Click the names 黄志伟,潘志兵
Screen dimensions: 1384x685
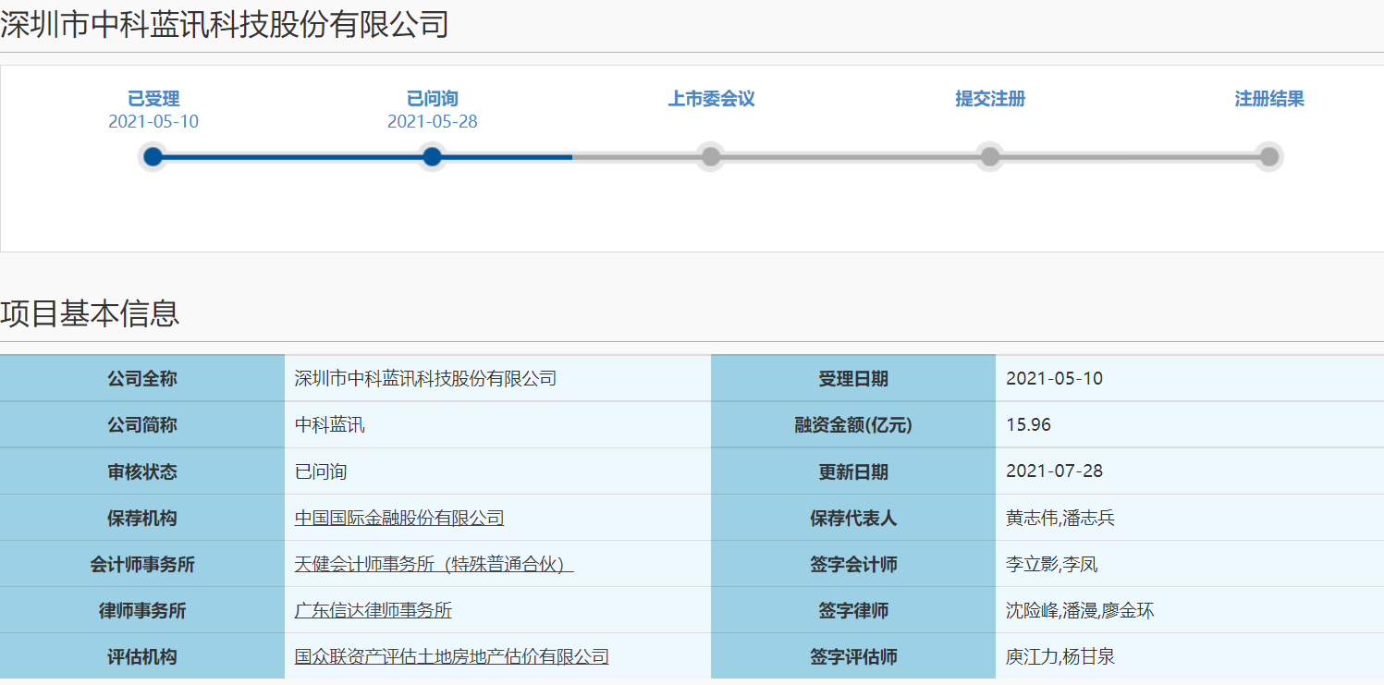pyautogui.click(x=1060, y=518)
